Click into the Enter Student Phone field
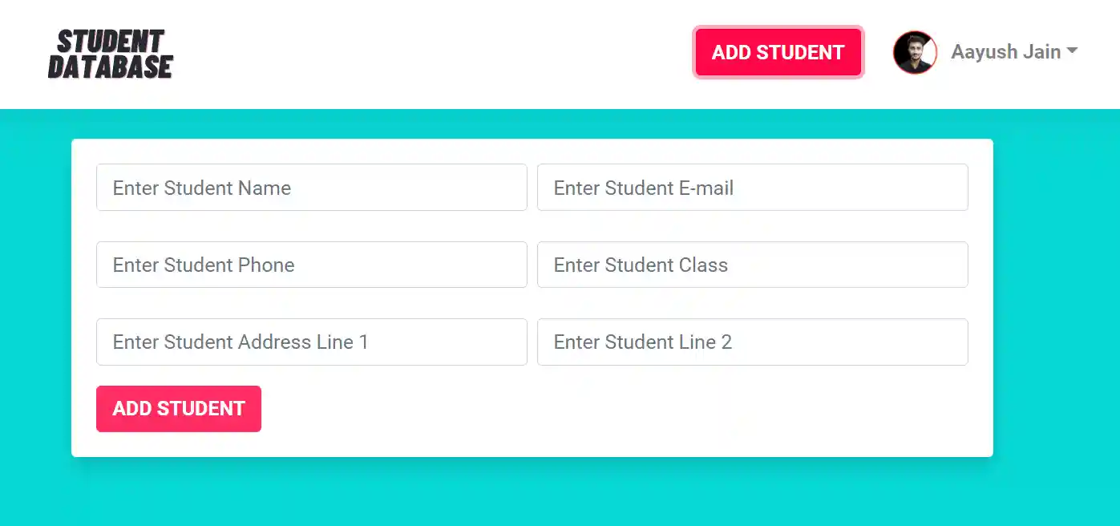The image size is (1120, 526). pos(311,265)
